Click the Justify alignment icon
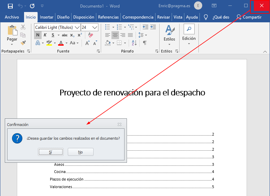Image resolution: width=270 pixels, height=196 pixels. click(x=130, y=35)
